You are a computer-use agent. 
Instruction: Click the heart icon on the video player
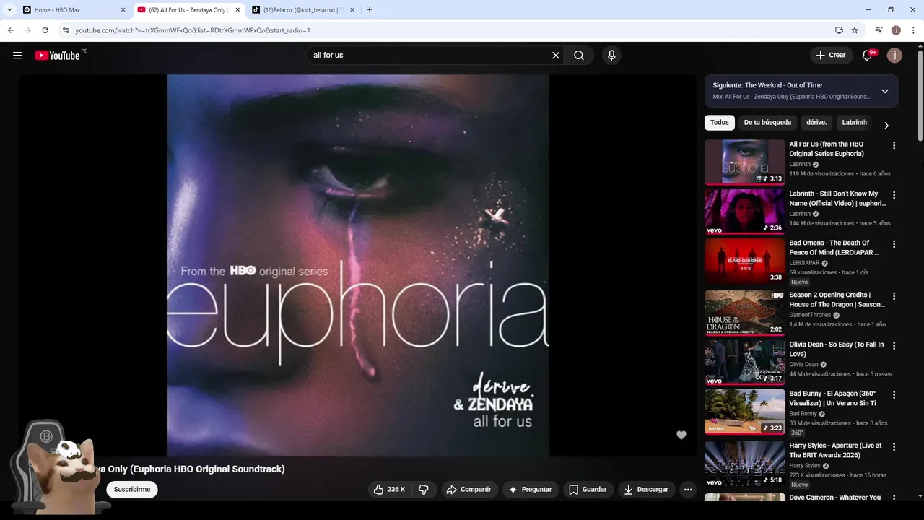coord(681,435)
